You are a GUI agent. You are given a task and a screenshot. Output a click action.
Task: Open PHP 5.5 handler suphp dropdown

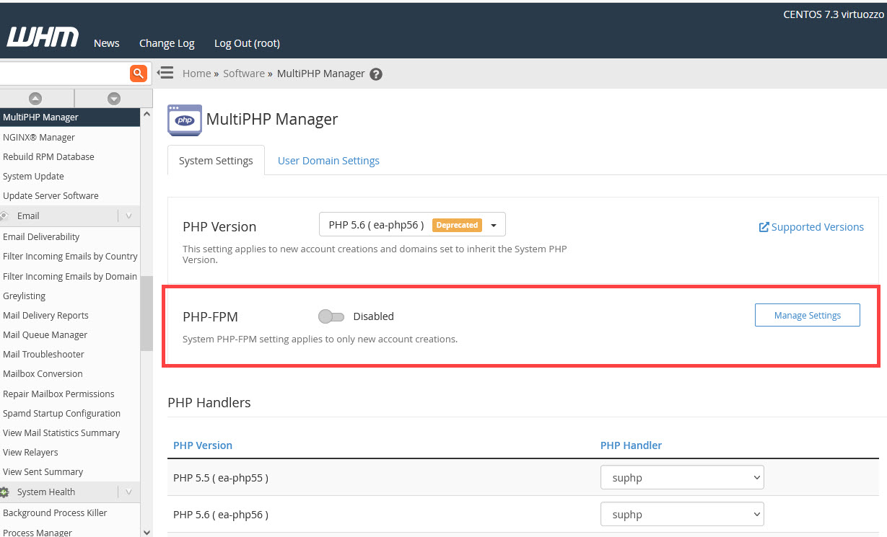pyautogui.click(x=681, y=477)
